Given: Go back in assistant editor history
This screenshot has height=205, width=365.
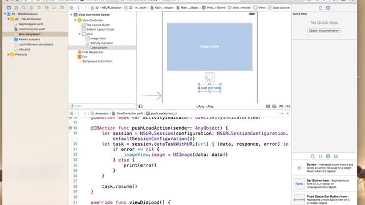Looking at the screenshot, I should coord(79,113).
